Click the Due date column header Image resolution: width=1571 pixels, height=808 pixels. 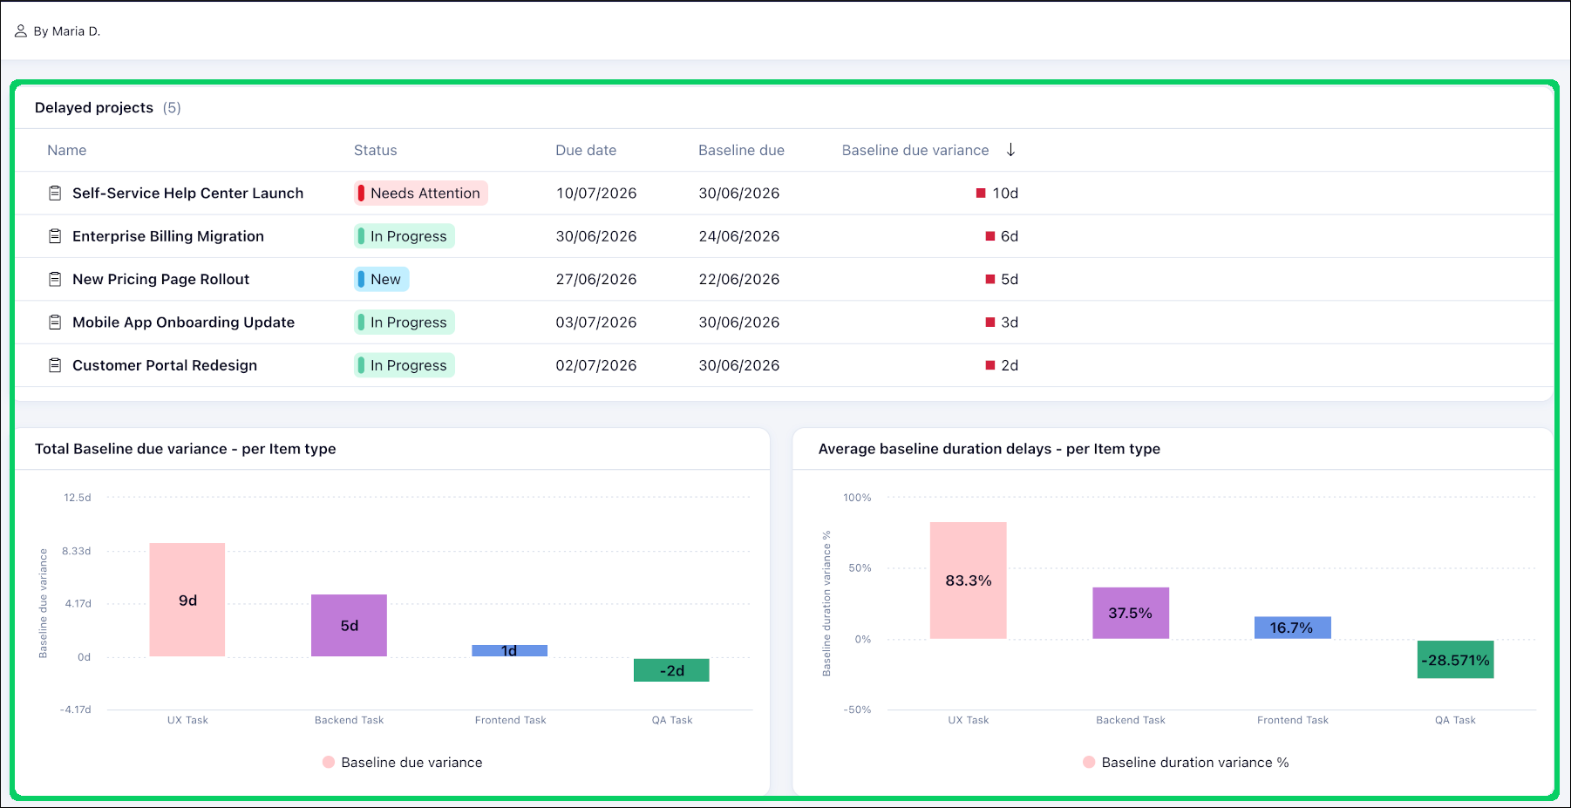coord(586,151)
